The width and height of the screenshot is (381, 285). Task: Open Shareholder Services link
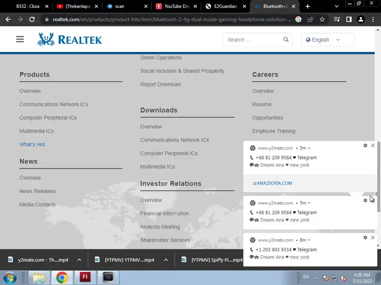click(165, 240)
